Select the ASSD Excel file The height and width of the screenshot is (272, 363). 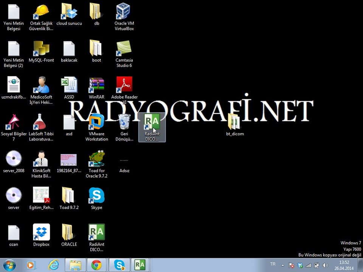(x=69, y=88)
